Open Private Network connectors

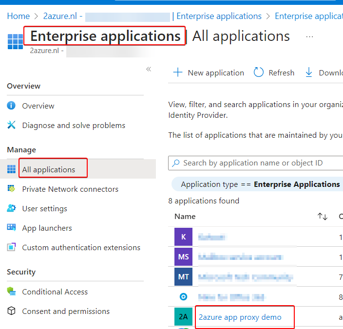70,189
